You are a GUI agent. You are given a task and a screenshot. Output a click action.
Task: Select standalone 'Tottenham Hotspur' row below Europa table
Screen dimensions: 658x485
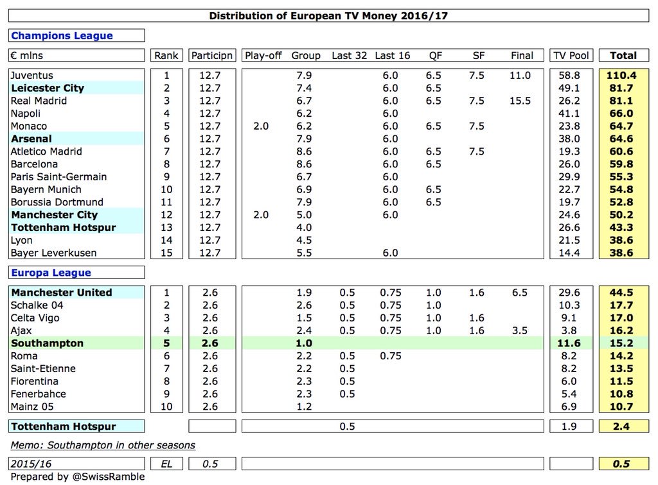(x=64, y=427)
